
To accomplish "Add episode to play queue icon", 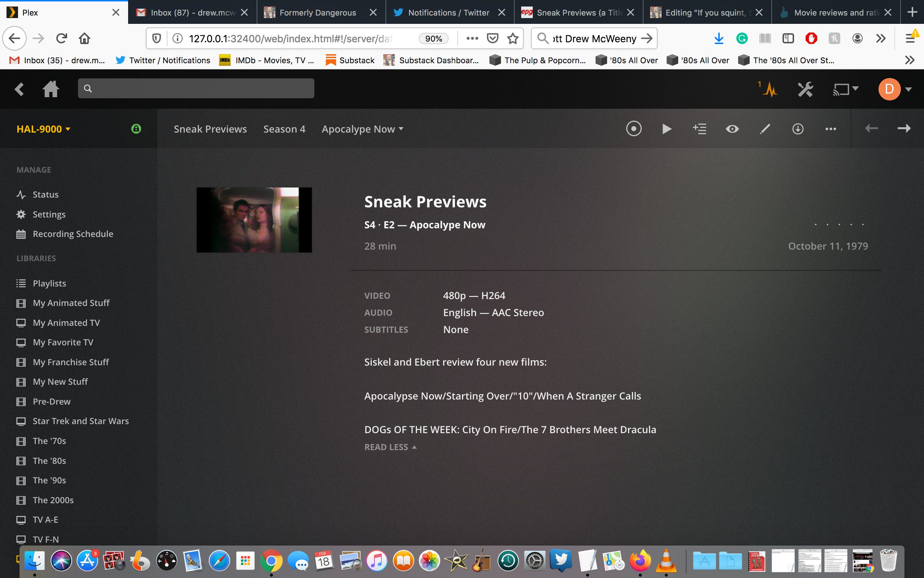I will tap(699, 129).
